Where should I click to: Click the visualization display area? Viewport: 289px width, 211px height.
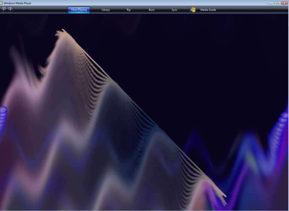pos(144,112)
